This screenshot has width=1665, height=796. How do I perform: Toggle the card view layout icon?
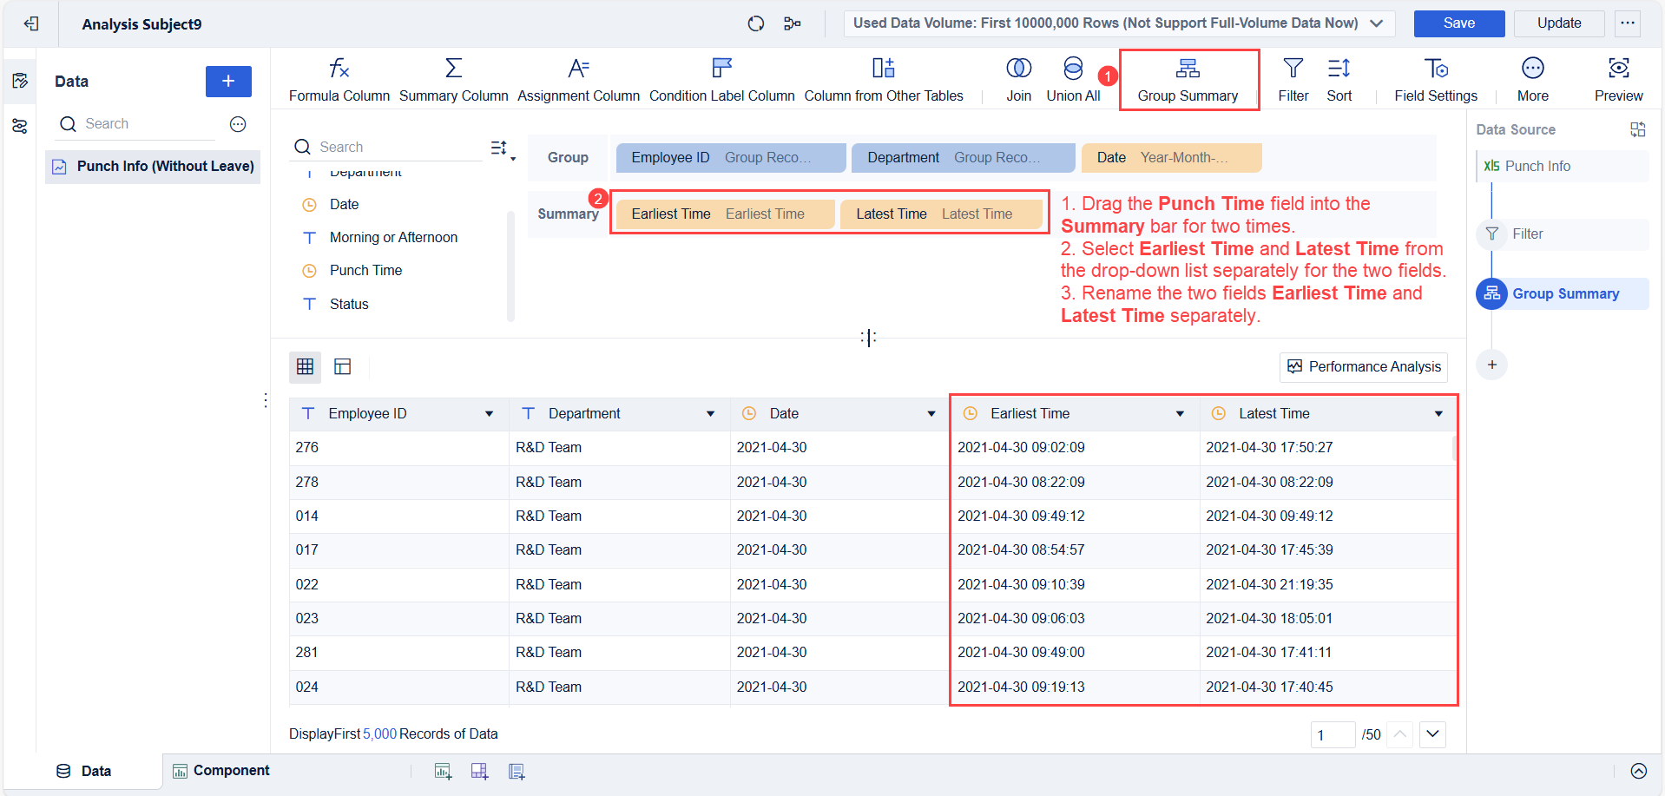(x=342, y=366)
